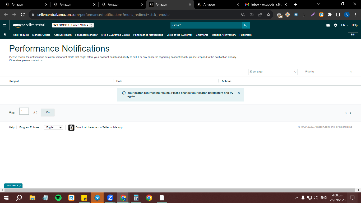This screenshot has height=203, width=361.
Task: Open the footer Help link
Action: [12, 127]
